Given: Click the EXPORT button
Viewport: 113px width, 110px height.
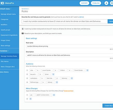Looking at the screenshot, I should tap(84, 3).
